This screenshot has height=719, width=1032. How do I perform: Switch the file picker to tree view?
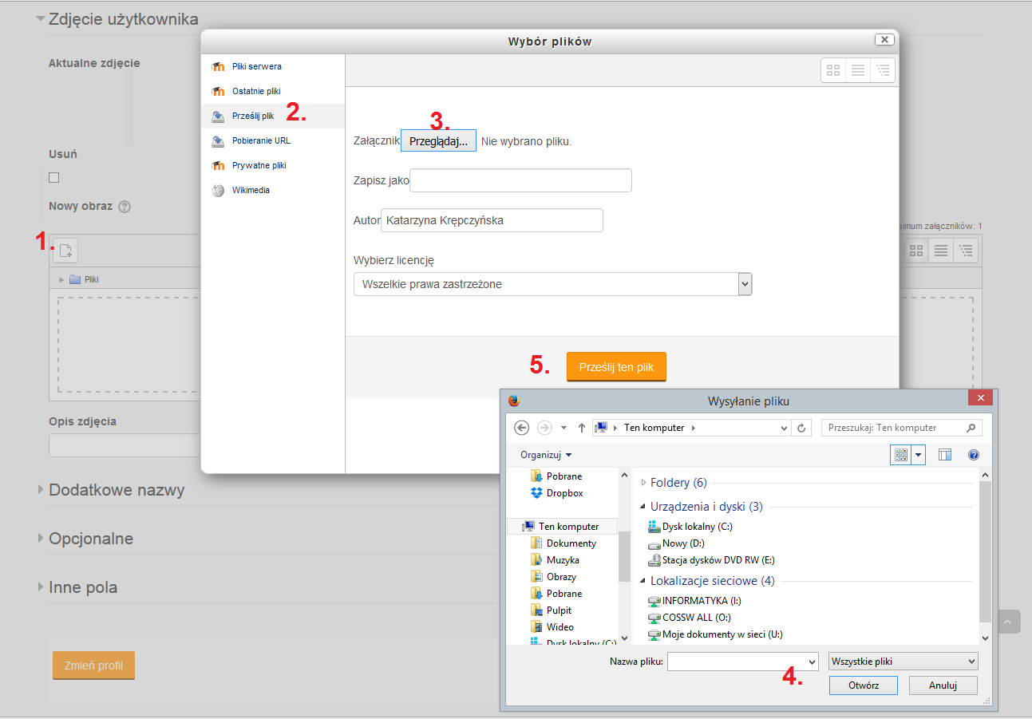point(883,70)
